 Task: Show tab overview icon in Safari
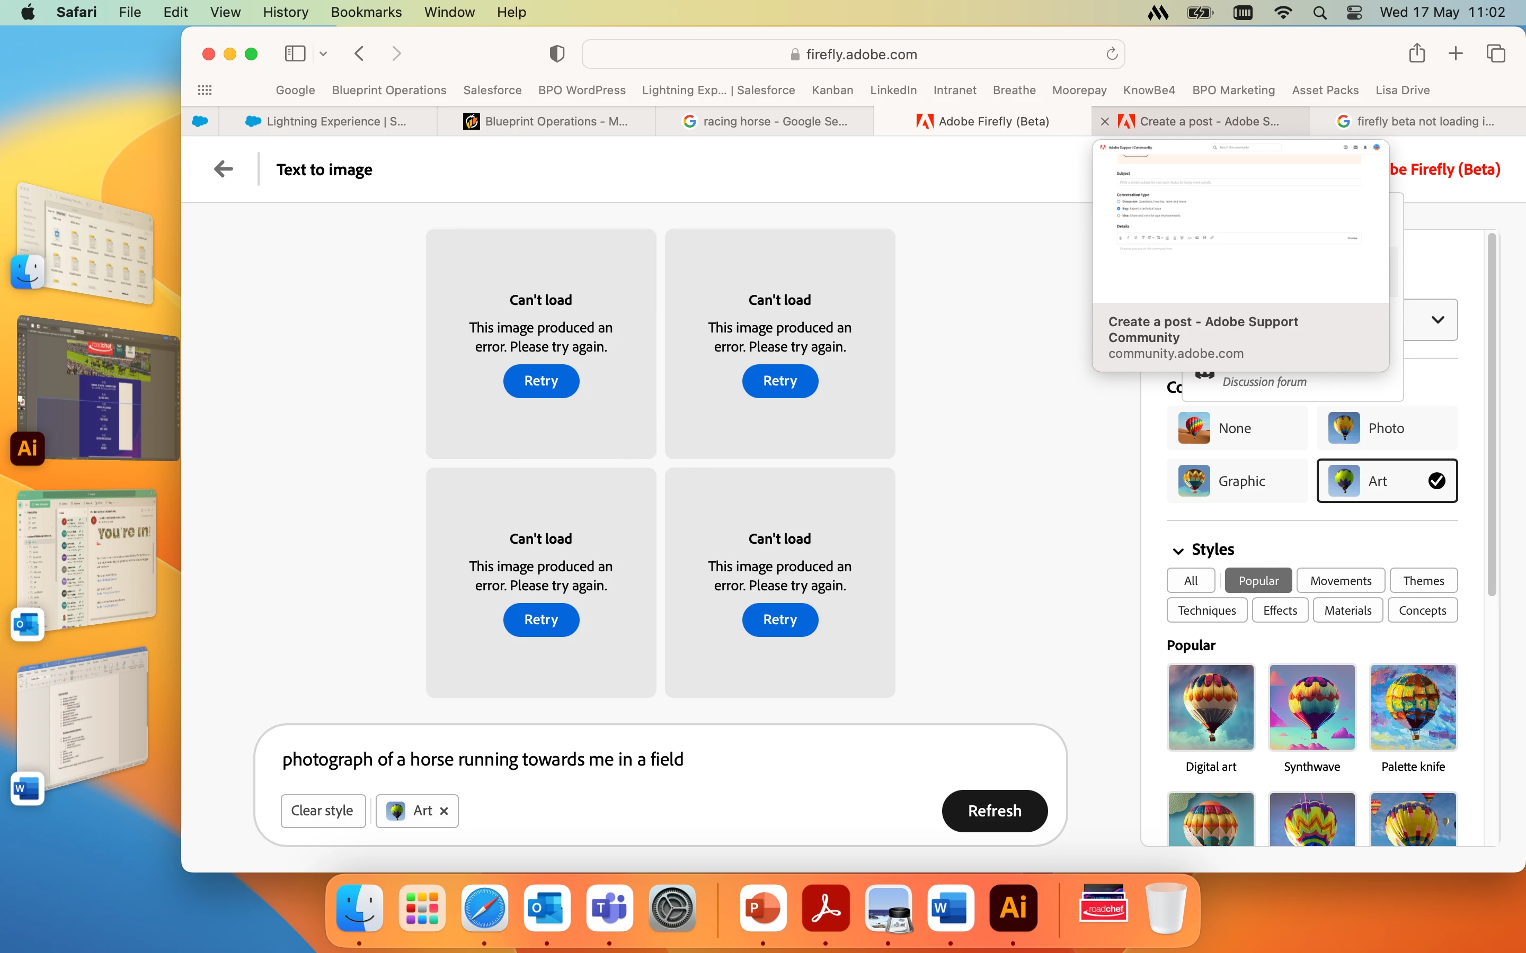pos(1496,53)
